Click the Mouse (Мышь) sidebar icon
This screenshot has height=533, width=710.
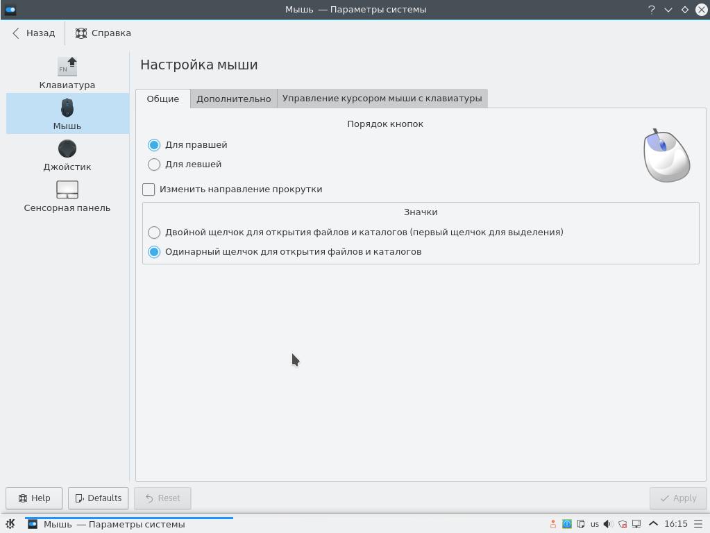click(67, 114)
